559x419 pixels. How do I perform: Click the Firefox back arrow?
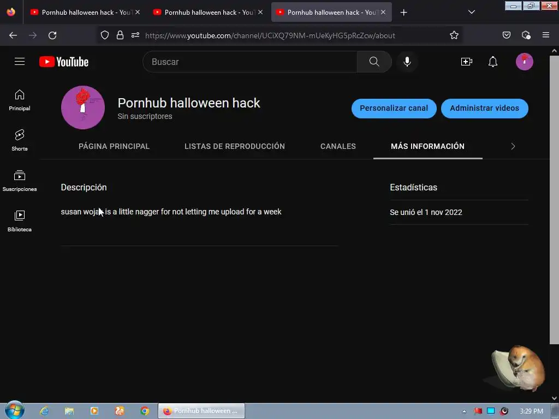13,35
